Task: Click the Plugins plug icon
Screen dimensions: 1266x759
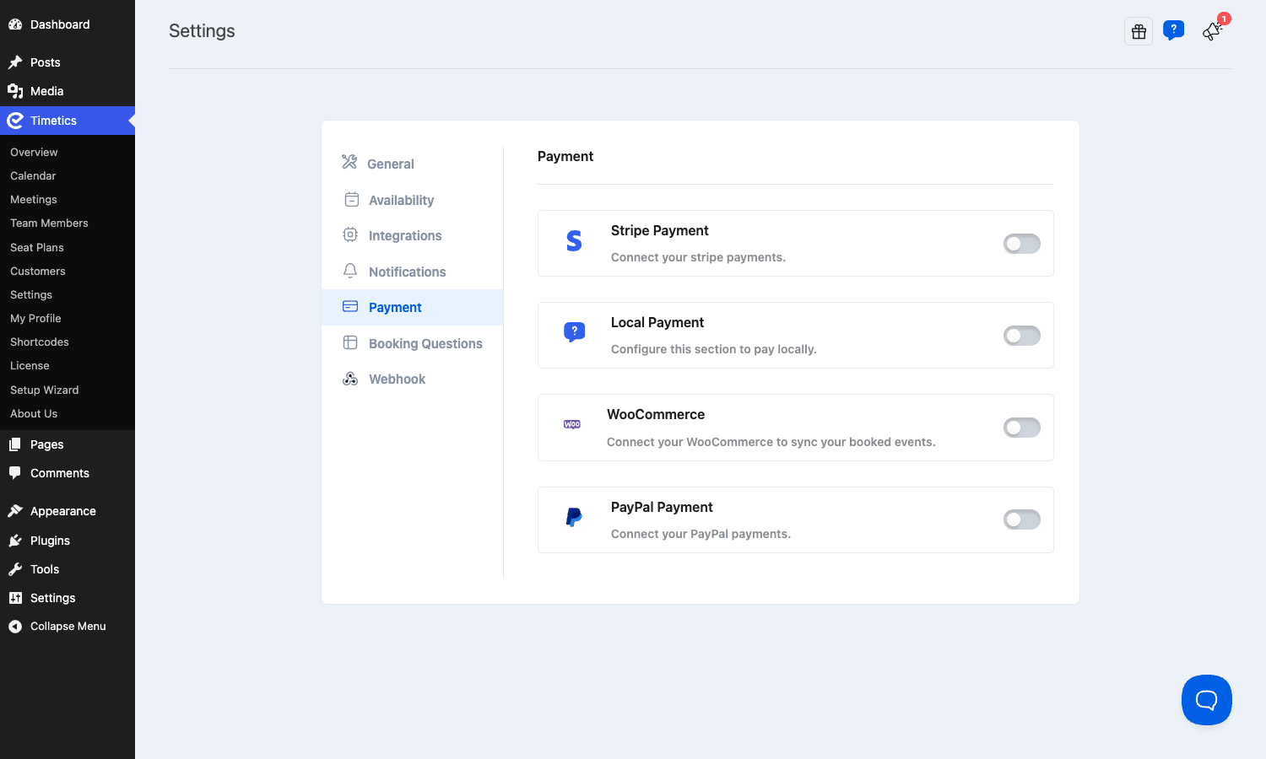Action: tap(15, 541)
